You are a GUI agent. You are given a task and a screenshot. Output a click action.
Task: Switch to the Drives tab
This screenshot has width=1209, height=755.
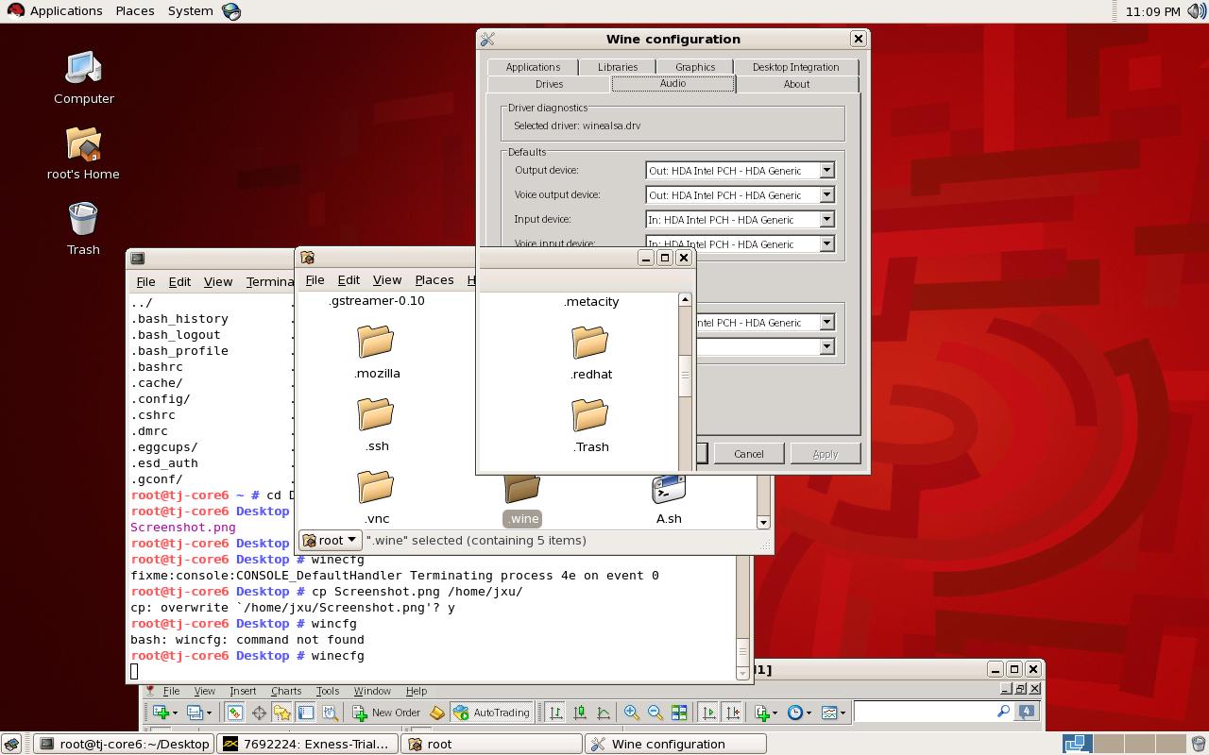[x=549, y=84]
